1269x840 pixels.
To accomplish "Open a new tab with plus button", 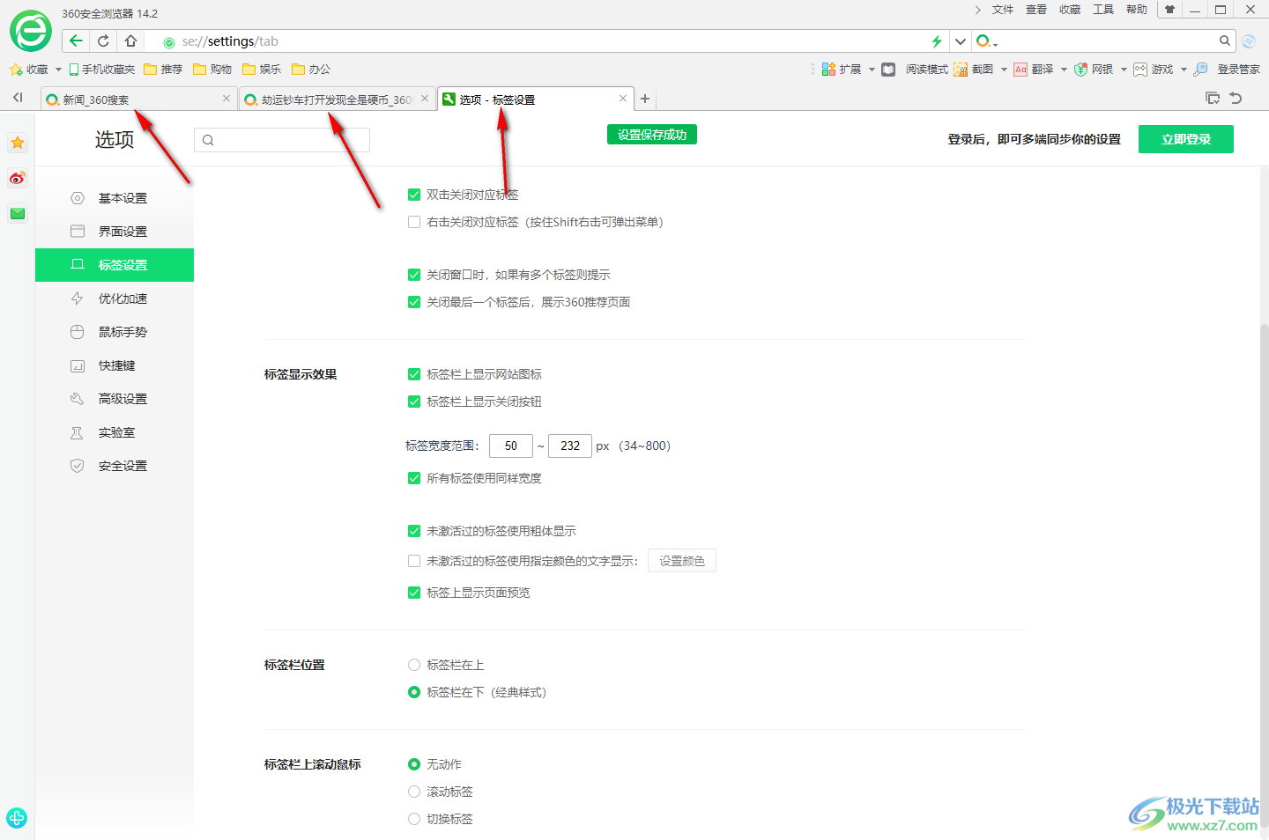I will [645, 99].
